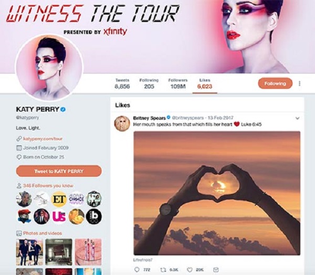This screenshot has width=315, height=275.
Task: Retweet the Britney Spears tweet
Action: tap(163, 270)
